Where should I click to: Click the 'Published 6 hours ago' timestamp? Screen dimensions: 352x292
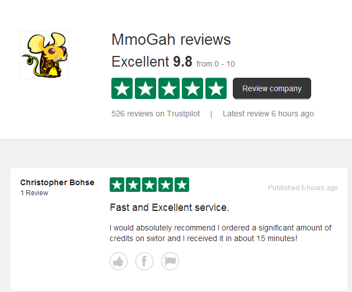(x=303, y=187)
